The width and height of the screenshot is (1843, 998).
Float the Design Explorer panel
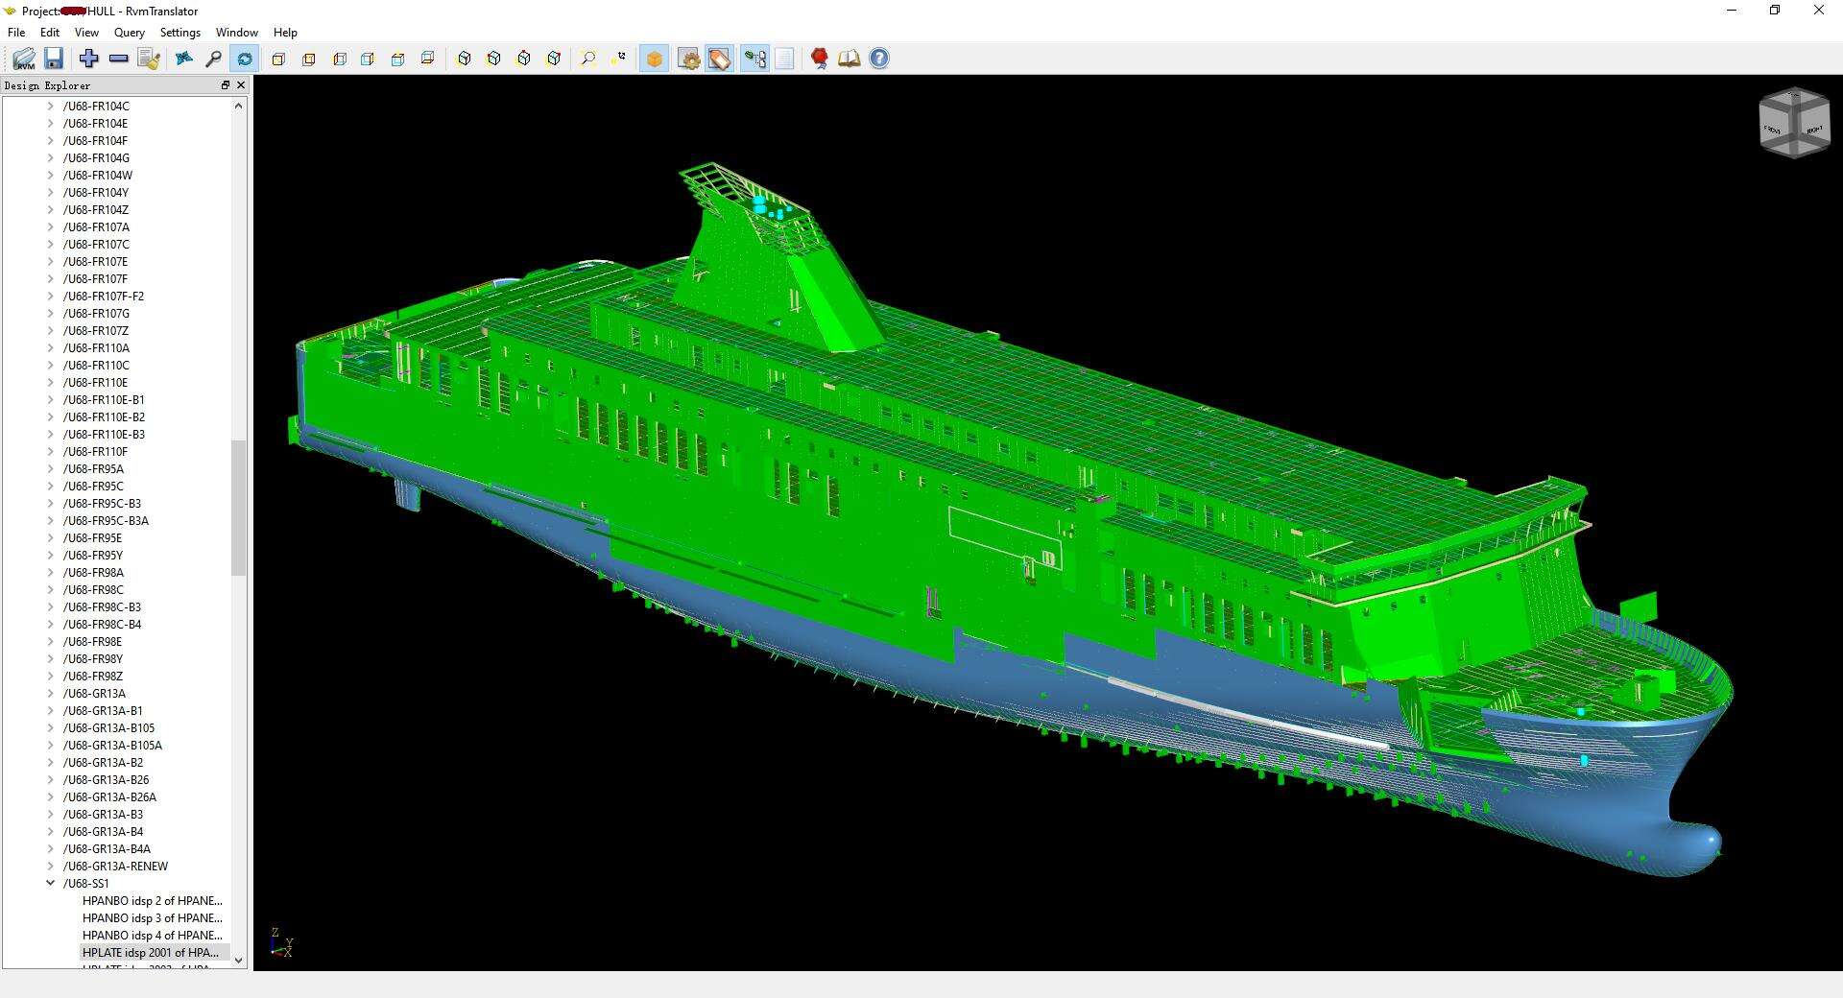(x=226, y=85)
